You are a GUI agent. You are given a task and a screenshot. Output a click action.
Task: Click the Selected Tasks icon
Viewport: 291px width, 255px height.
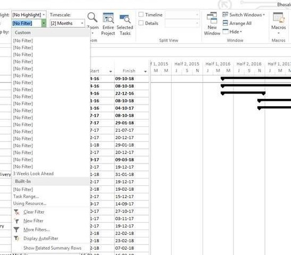[125, 19]
